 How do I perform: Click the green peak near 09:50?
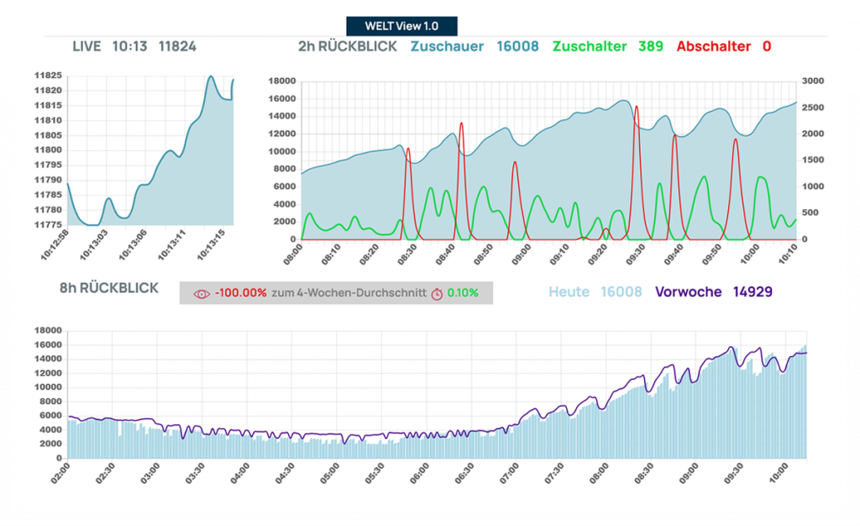coord(705,177)
